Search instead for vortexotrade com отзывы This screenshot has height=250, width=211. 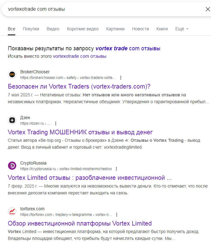pyautogui.click(x=80, y=56)
